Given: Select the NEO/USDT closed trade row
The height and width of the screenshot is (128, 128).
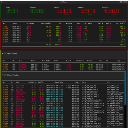Looking at the screenshot, I should click(x=63, y=127).
